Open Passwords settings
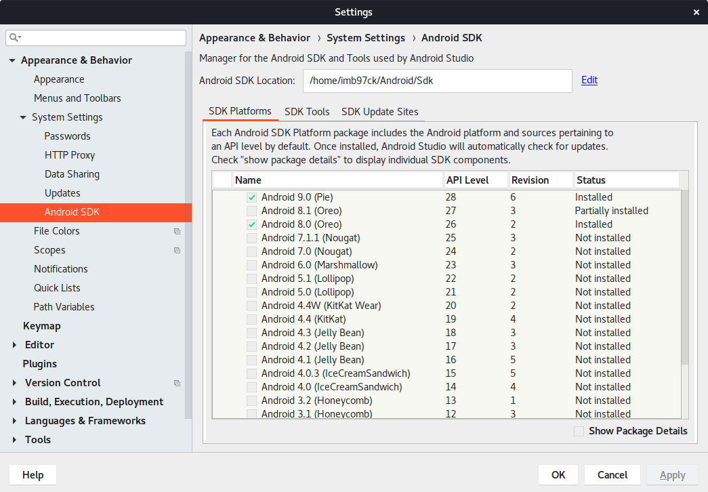708x492 pixels. pyautogui.click(x=67, y=136)
